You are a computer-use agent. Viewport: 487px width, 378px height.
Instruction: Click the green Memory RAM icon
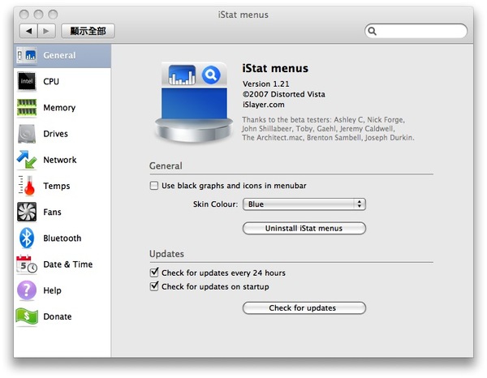click(x=27, y=108)
